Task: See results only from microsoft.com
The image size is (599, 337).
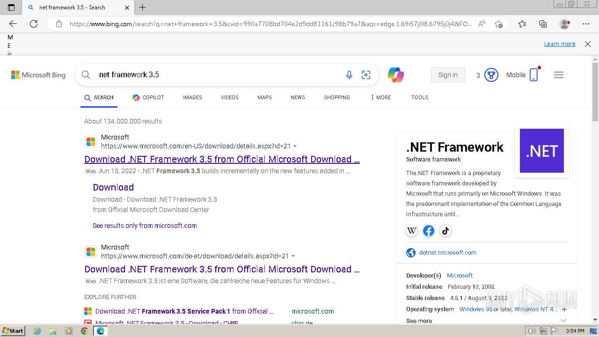Action: coord(145,226)
